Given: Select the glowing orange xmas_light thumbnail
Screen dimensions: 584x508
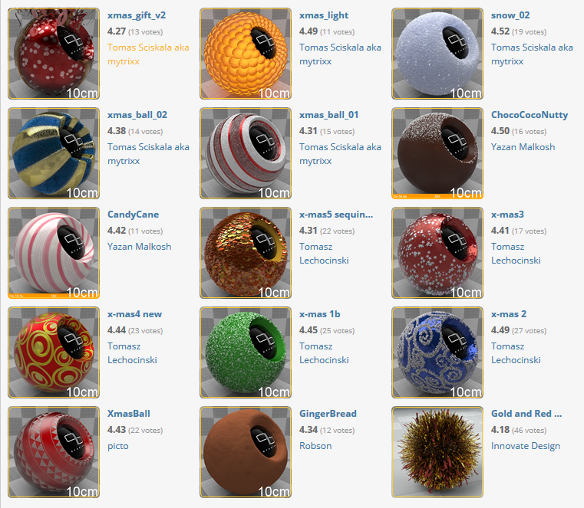Looking at the screenshot, I should [246, 54].
